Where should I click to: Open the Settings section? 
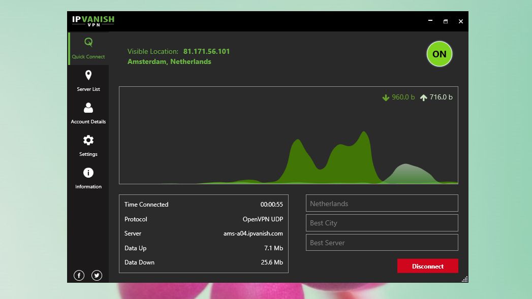88,146
